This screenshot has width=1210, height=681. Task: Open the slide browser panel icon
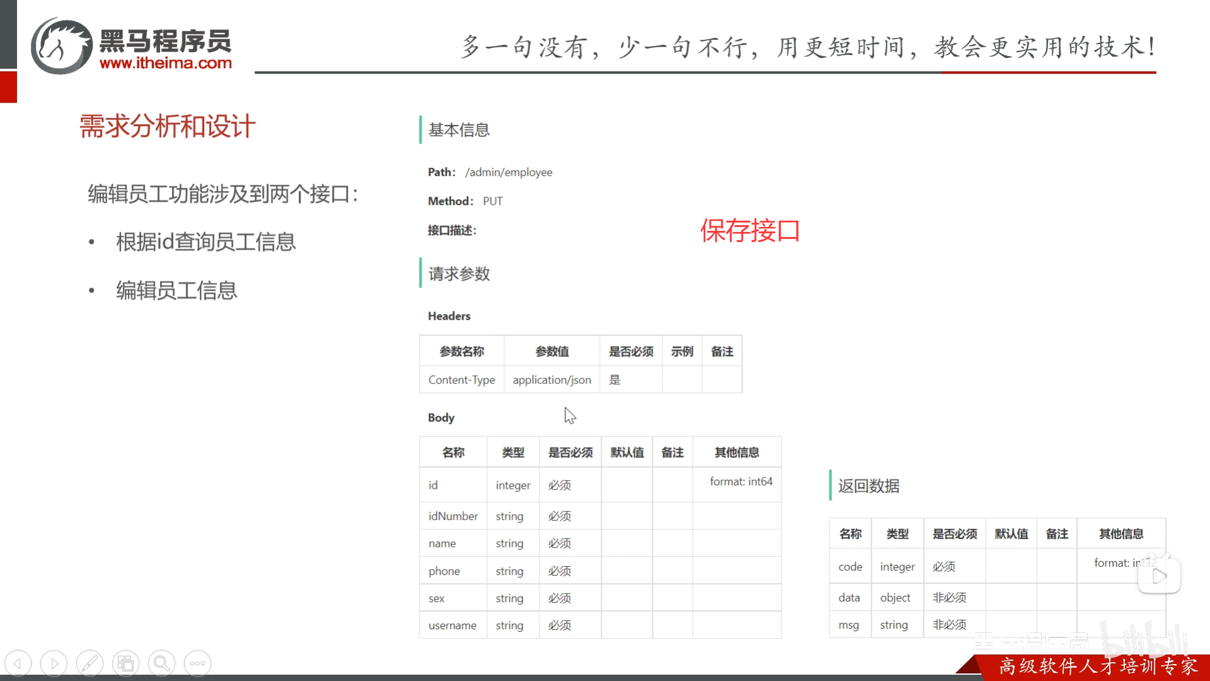tap(125, 663)
